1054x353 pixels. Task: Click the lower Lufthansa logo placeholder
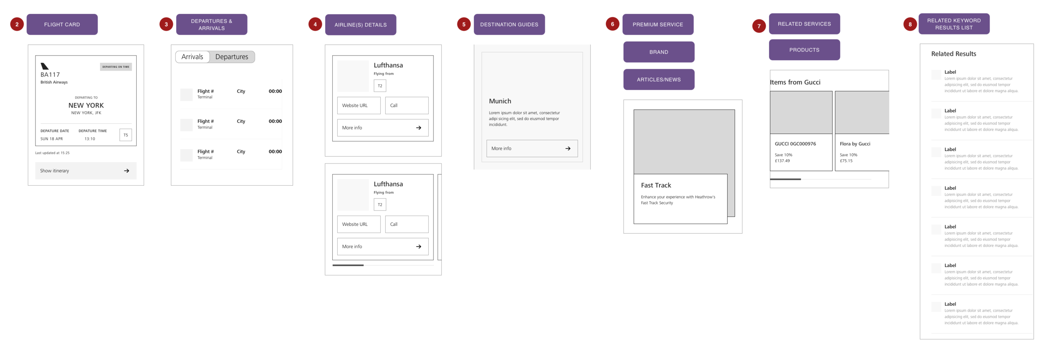click(353, 195)
